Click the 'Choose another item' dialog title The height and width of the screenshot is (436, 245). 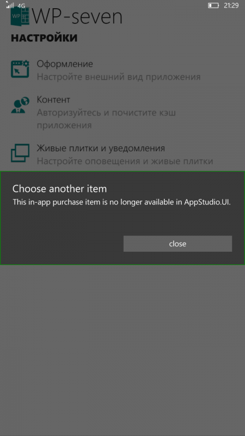59,189
